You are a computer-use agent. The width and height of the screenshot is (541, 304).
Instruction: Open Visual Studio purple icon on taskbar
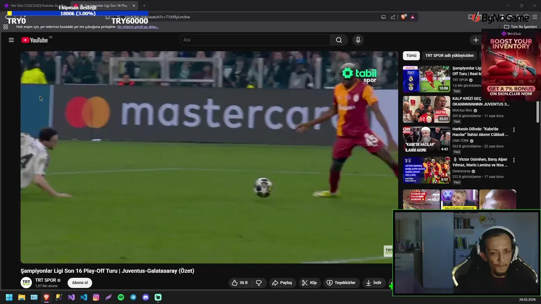click(x=71, y=297)
